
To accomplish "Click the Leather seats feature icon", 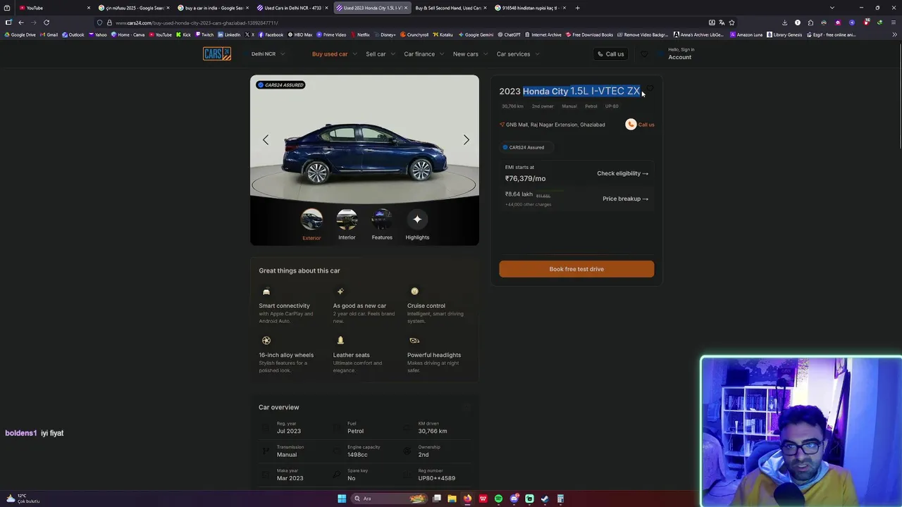I will point(340,340).
